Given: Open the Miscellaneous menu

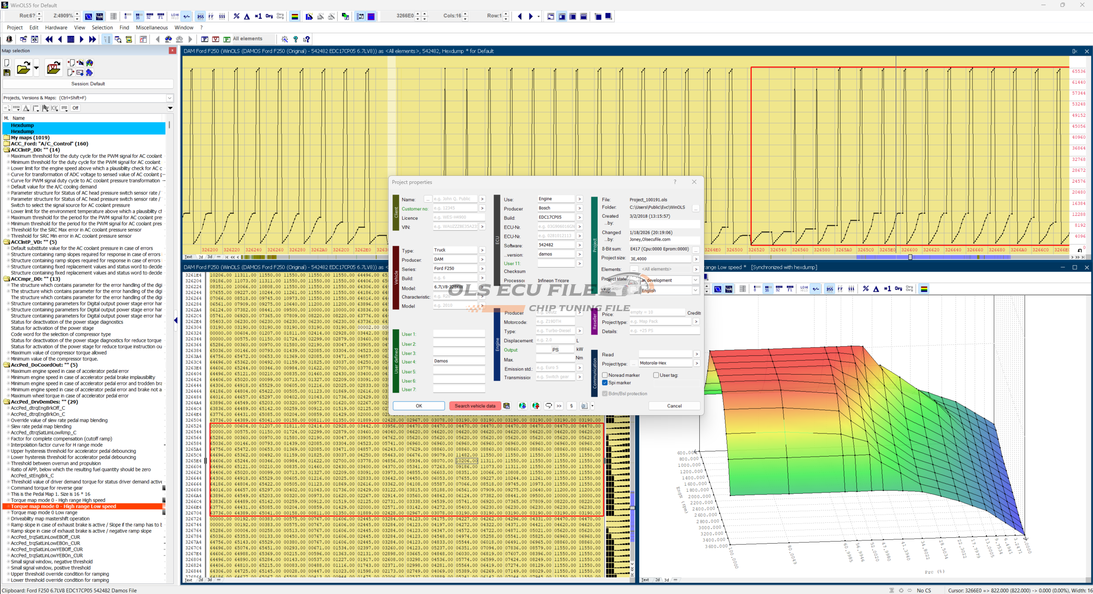Looking at the screenshot, I should (152, 27).
